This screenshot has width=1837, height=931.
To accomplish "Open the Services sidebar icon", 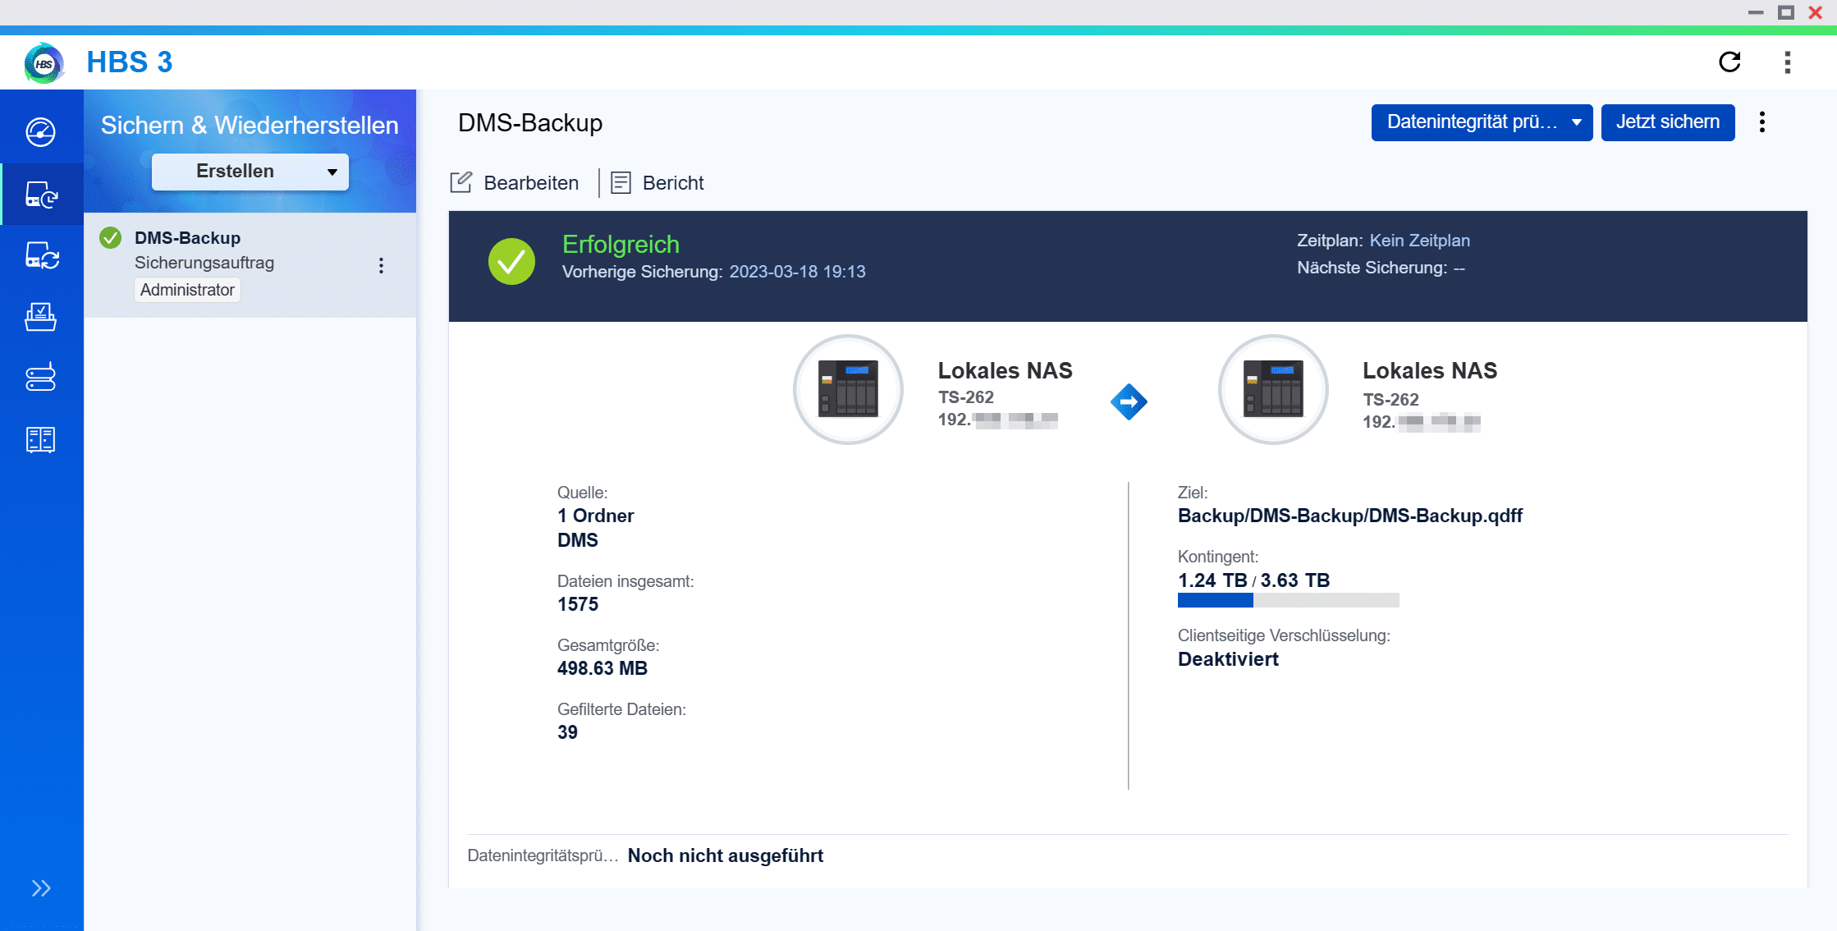I will 41,317.
